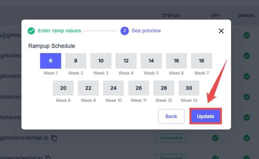Click copy icon next to getonecredential.io
259x159 pixels.
click(54, 138)
